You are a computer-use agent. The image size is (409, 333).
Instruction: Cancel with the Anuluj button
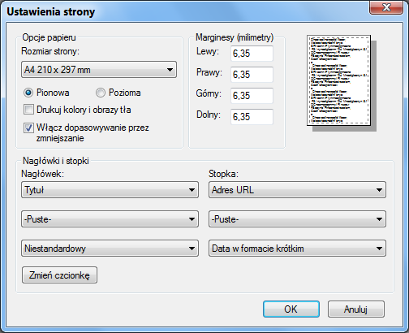[x=356, y=309]
